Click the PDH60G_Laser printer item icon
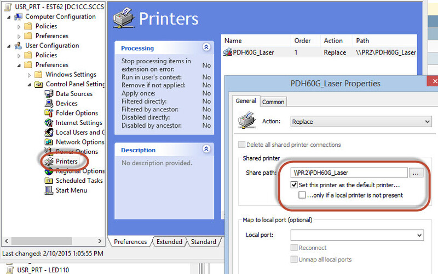This screenshot has width=438, height=274. tap(228, 52)
